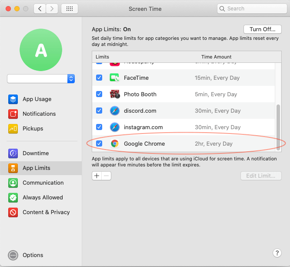Click the Safari icon for instagram.com

[x=115, y=127]
